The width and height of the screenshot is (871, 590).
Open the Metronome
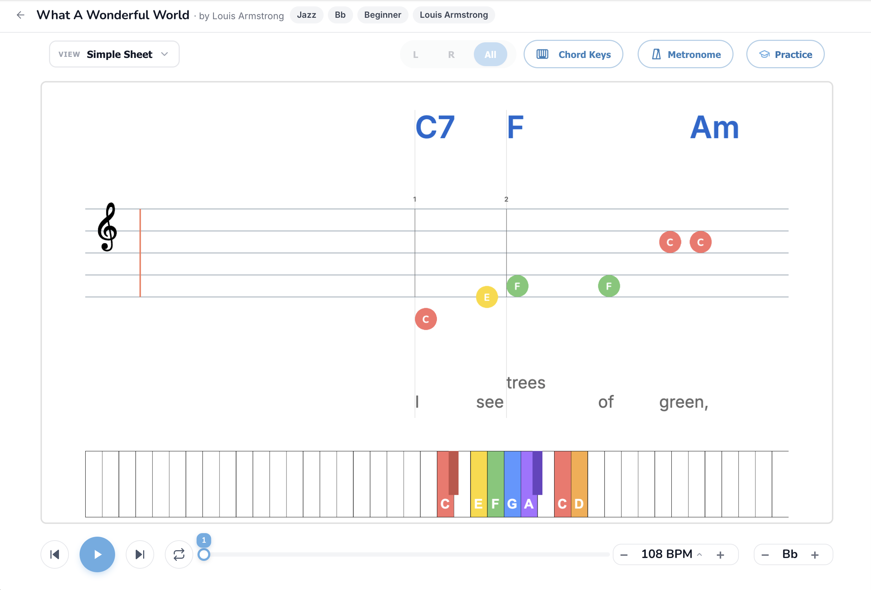pos(686,54)
